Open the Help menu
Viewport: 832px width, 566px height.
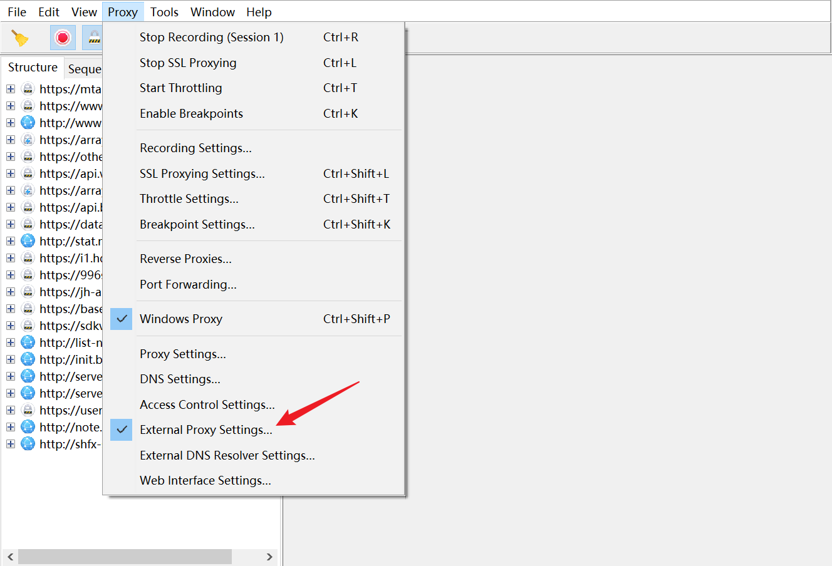[259, 12]
